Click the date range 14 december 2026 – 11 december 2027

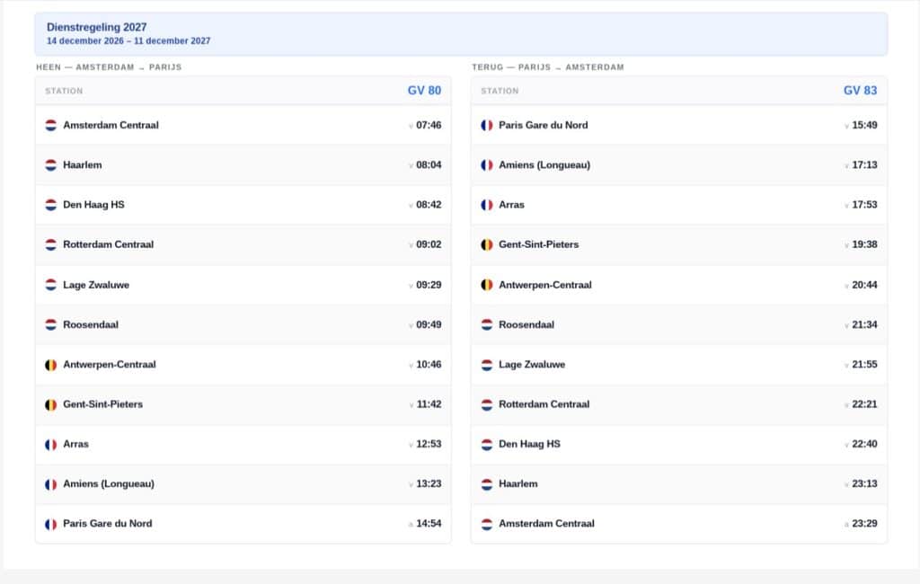click(128, 41)
